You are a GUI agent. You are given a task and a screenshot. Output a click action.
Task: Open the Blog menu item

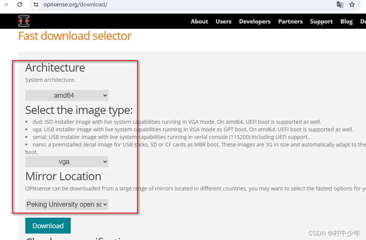click(x=346, y=22)
